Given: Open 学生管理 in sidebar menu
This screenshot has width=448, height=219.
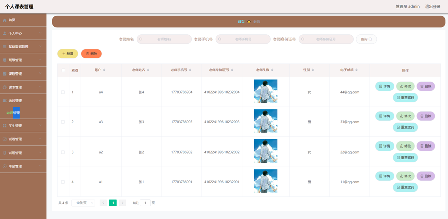Looking at the screenshot, I should tap(23, 126).
